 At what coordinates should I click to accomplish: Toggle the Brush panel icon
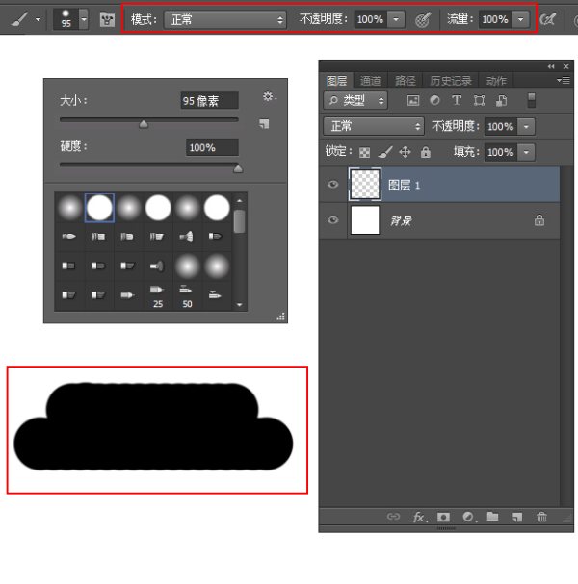pyautogui.click(x=107, y=19)
